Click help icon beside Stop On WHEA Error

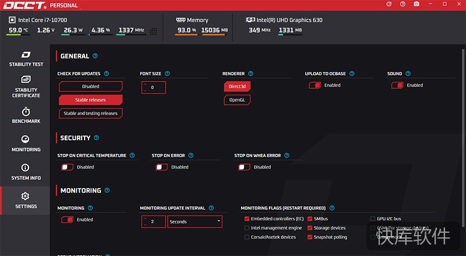tap(287, 155)
